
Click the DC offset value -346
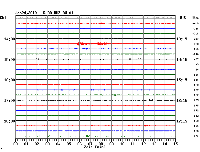pos(195,29)
